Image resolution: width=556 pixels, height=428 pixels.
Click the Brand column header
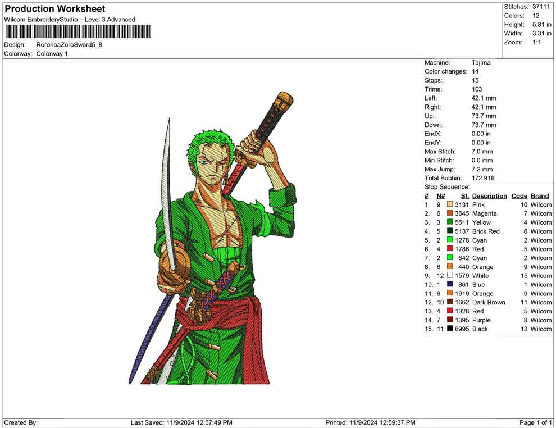(x=540, y=196)
